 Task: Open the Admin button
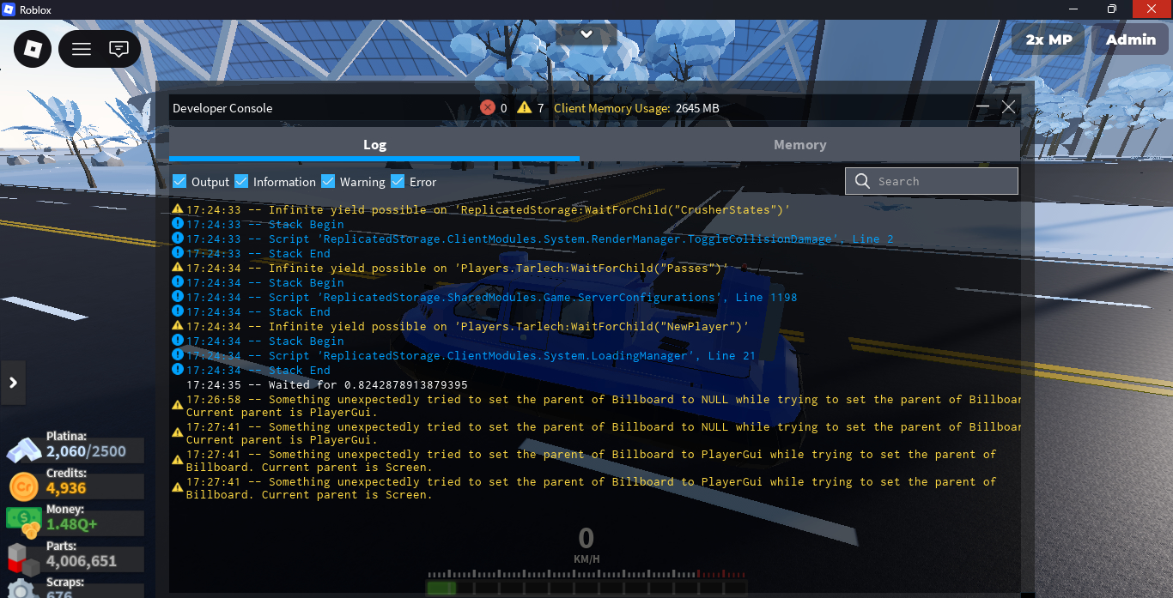click(1130, 39)
